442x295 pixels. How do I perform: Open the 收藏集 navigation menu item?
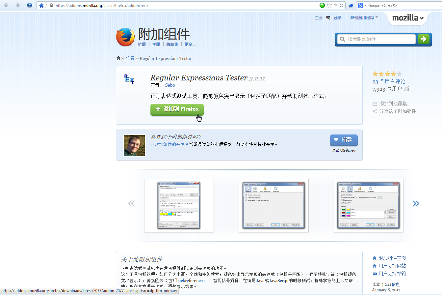pyautogui.click(x=172, y=44)
